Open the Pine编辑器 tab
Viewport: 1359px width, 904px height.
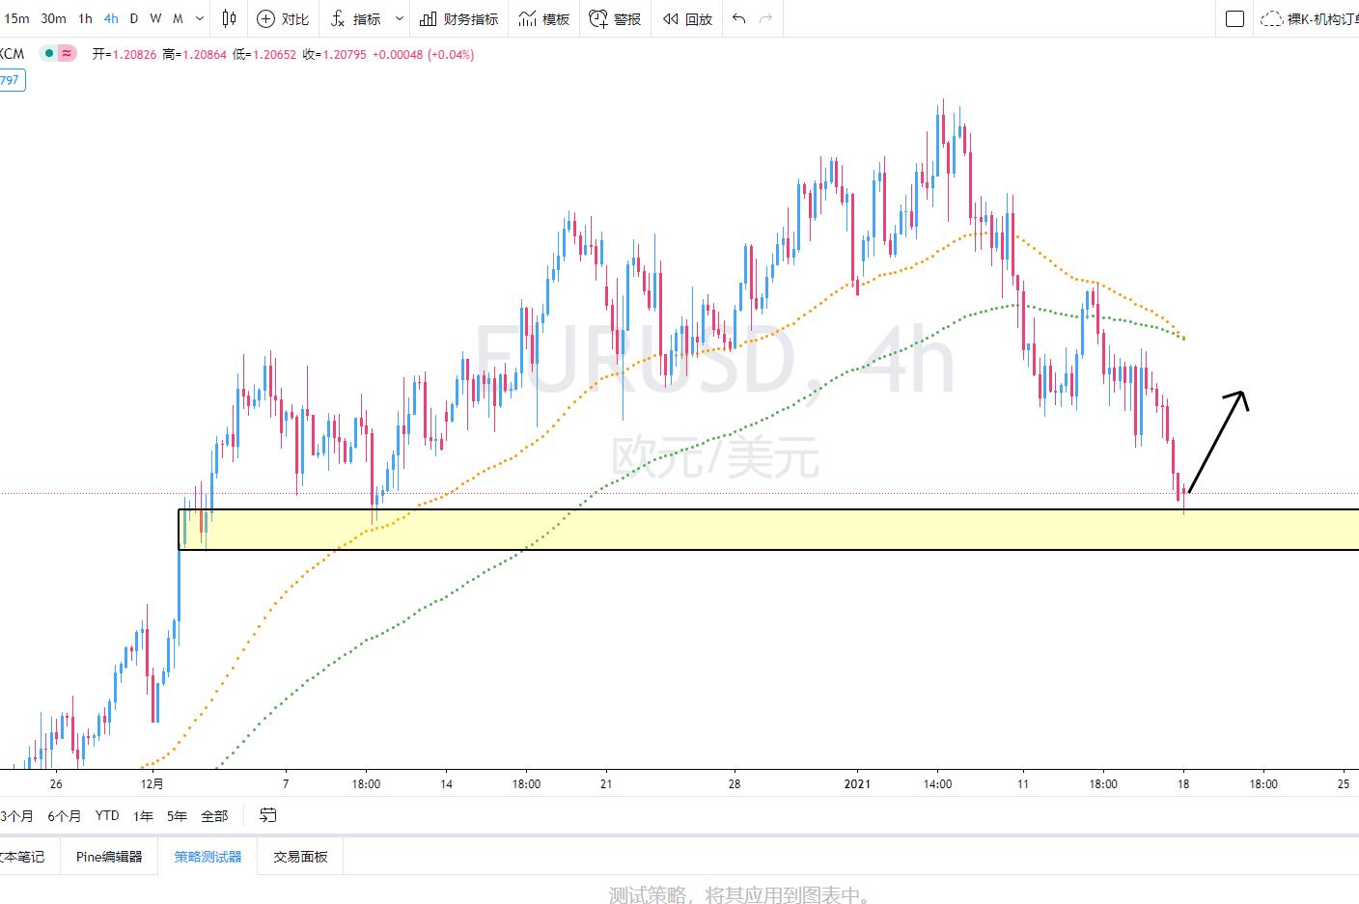[x=109, y=856]
